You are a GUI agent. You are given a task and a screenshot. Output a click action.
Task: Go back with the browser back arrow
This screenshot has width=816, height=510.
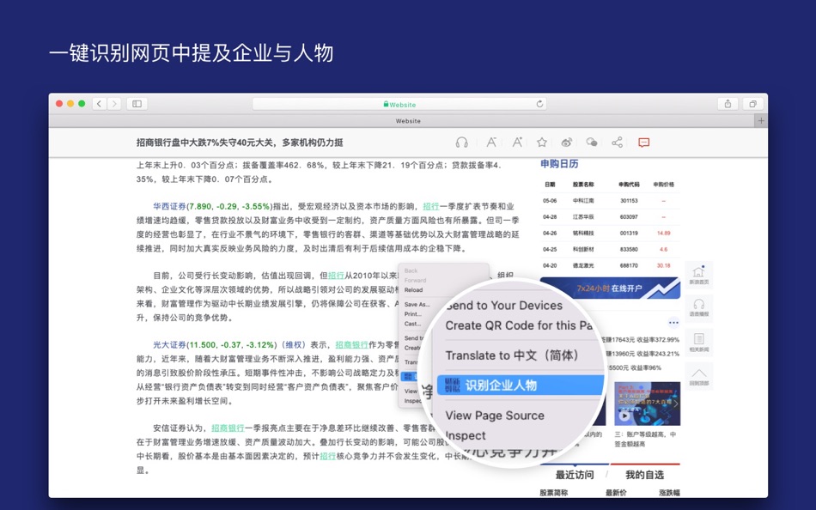pos(100,104)
